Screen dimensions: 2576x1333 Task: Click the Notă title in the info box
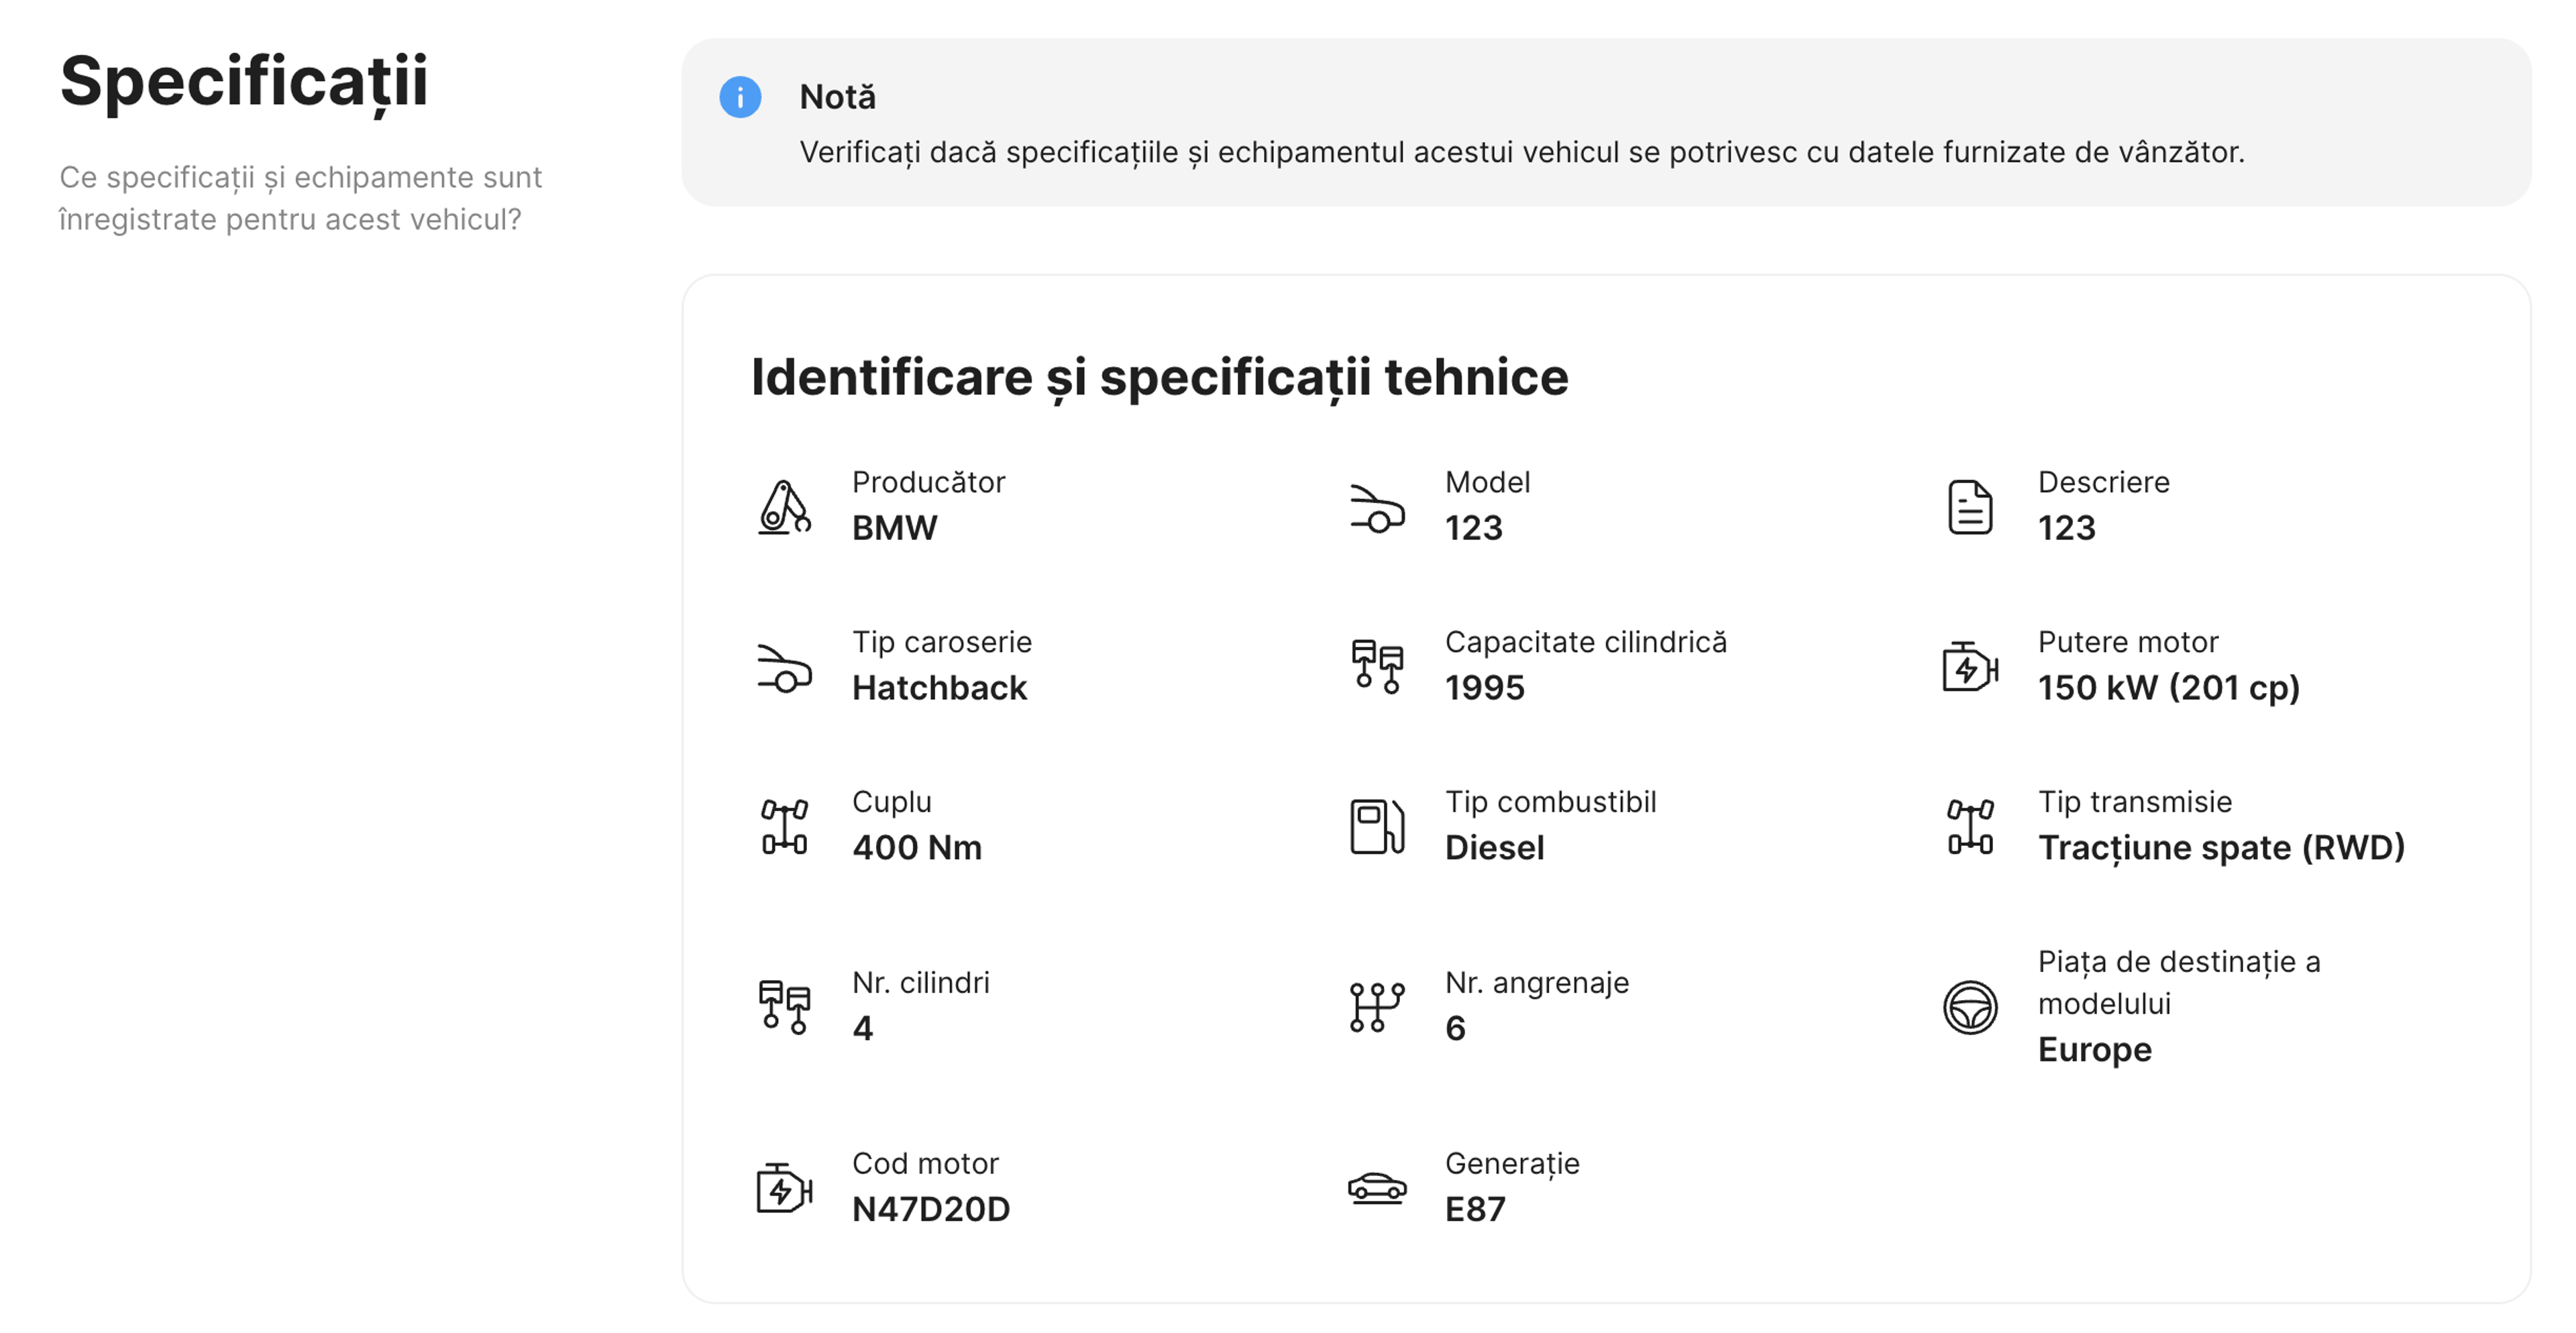[837, 97]
